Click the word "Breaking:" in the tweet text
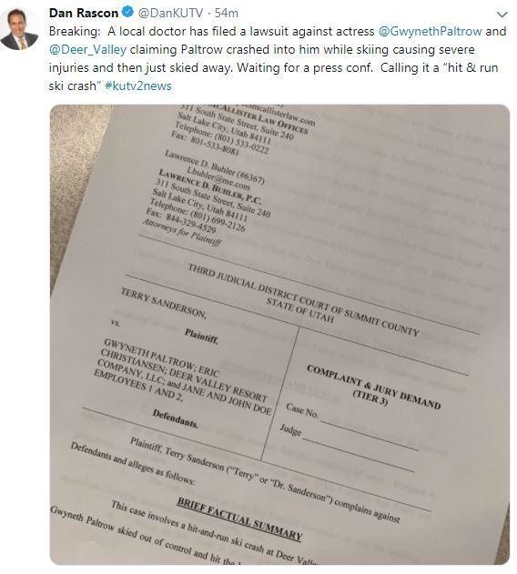The image size is (517, 574). pyautogui.click(x=75, y=31)
